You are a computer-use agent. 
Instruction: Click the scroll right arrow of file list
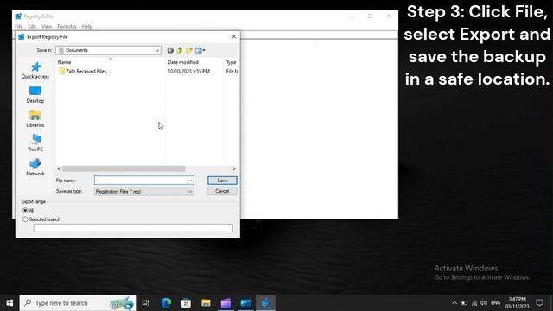click(234, 168)
